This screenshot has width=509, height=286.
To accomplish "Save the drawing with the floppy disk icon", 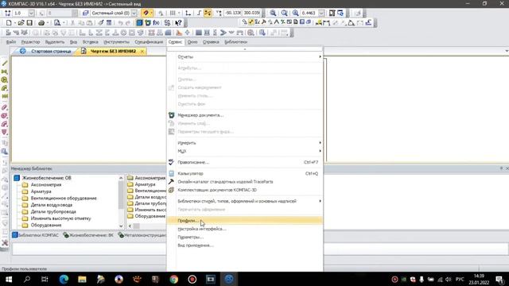I will [x=29, y=23].
